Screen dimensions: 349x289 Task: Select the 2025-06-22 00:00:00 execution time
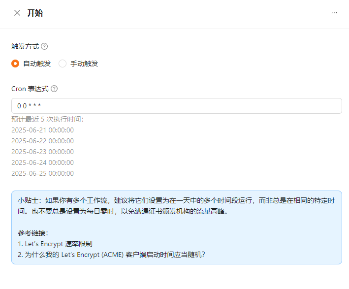coord(42,141)
